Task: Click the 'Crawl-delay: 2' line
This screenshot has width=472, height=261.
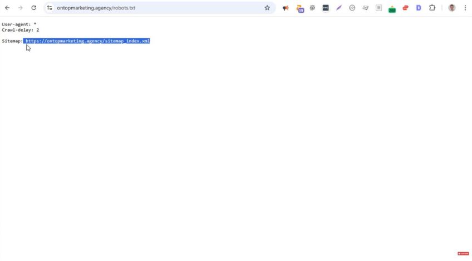Action: (21, 30)
